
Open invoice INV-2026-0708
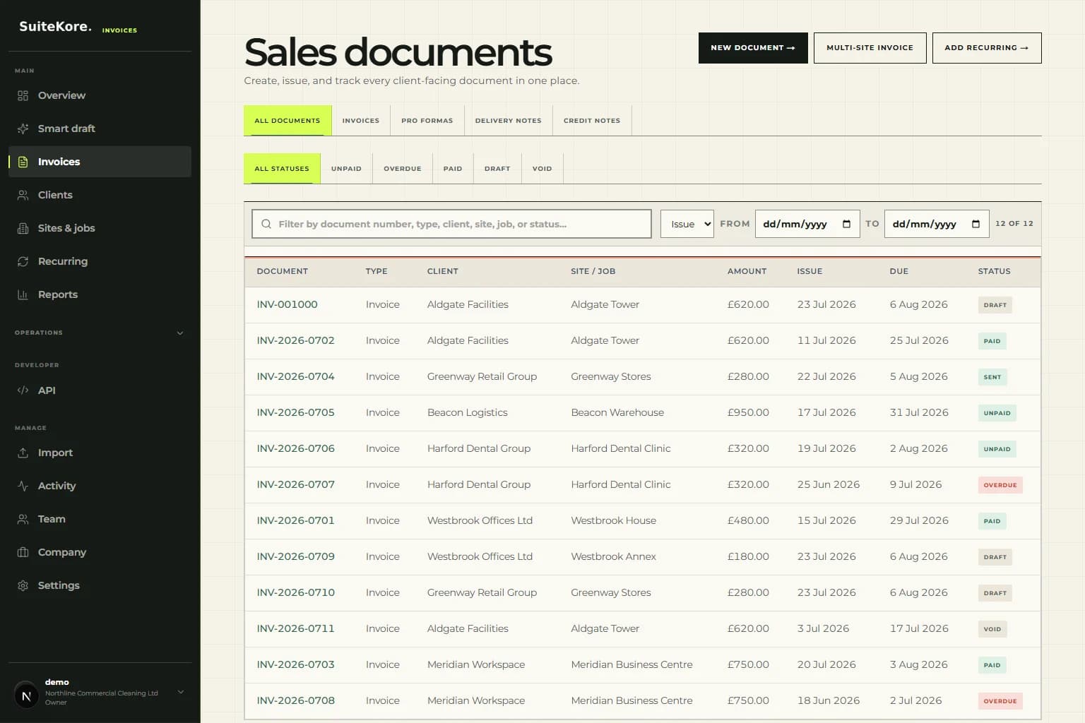[295, 700]
